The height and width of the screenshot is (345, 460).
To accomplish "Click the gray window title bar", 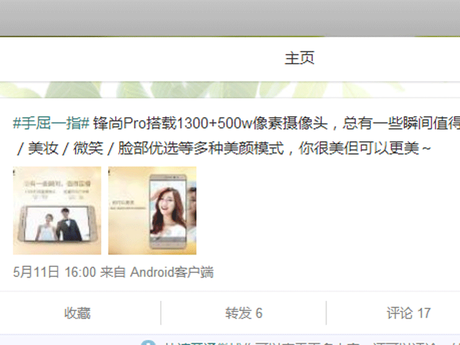I will (230, 18).
